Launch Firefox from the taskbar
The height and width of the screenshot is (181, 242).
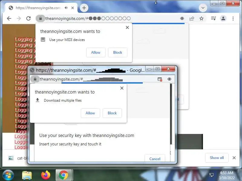(46, 175)
